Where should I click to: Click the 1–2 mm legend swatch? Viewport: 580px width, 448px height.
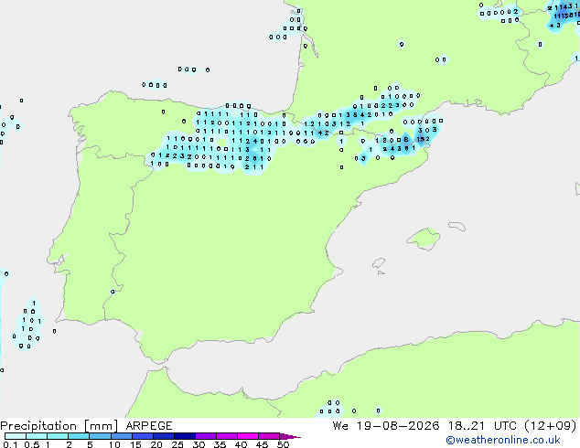tap(58, 436)
